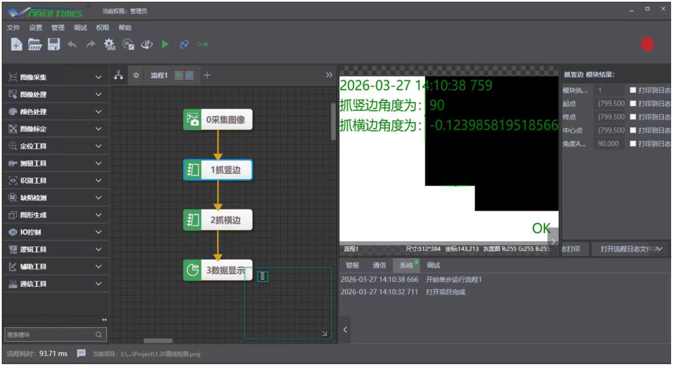Image resolution: width=674 pixels, height=367 pixels.
Task: Open the 调试 menu
Action: coord(80,28)
